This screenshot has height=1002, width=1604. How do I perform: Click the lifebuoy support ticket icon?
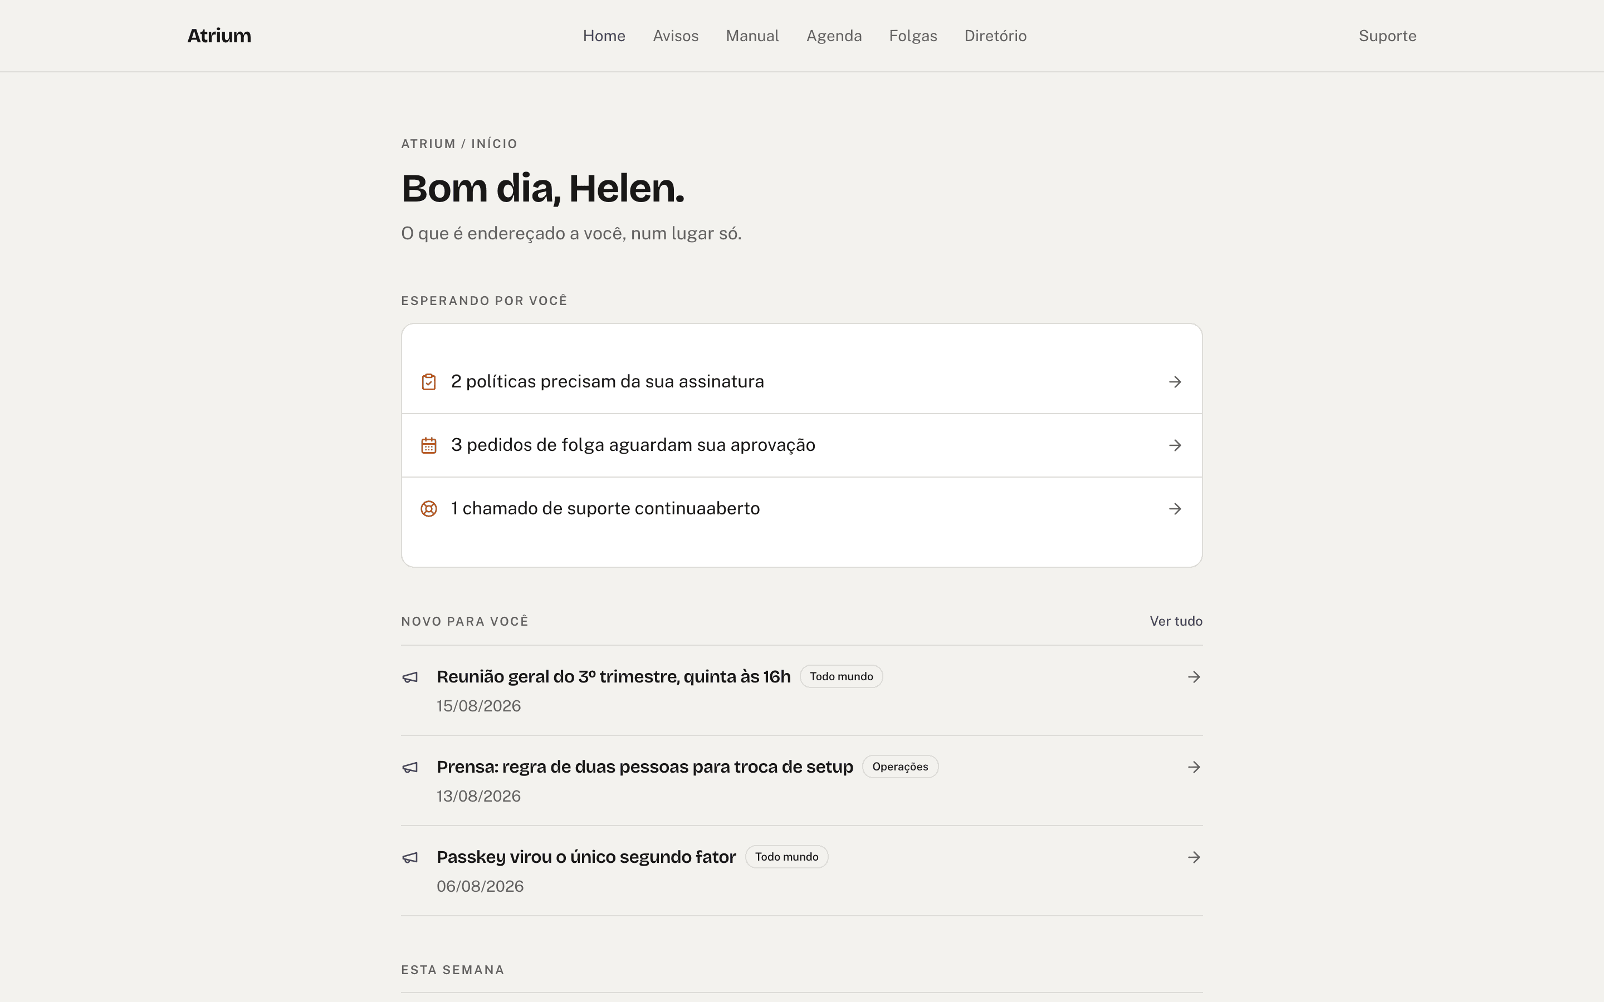tap(429, 508)
